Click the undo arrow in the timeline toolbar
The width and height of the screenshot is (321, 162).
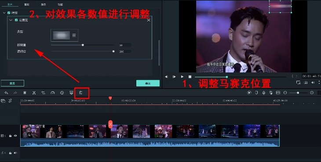coord(6,93)
